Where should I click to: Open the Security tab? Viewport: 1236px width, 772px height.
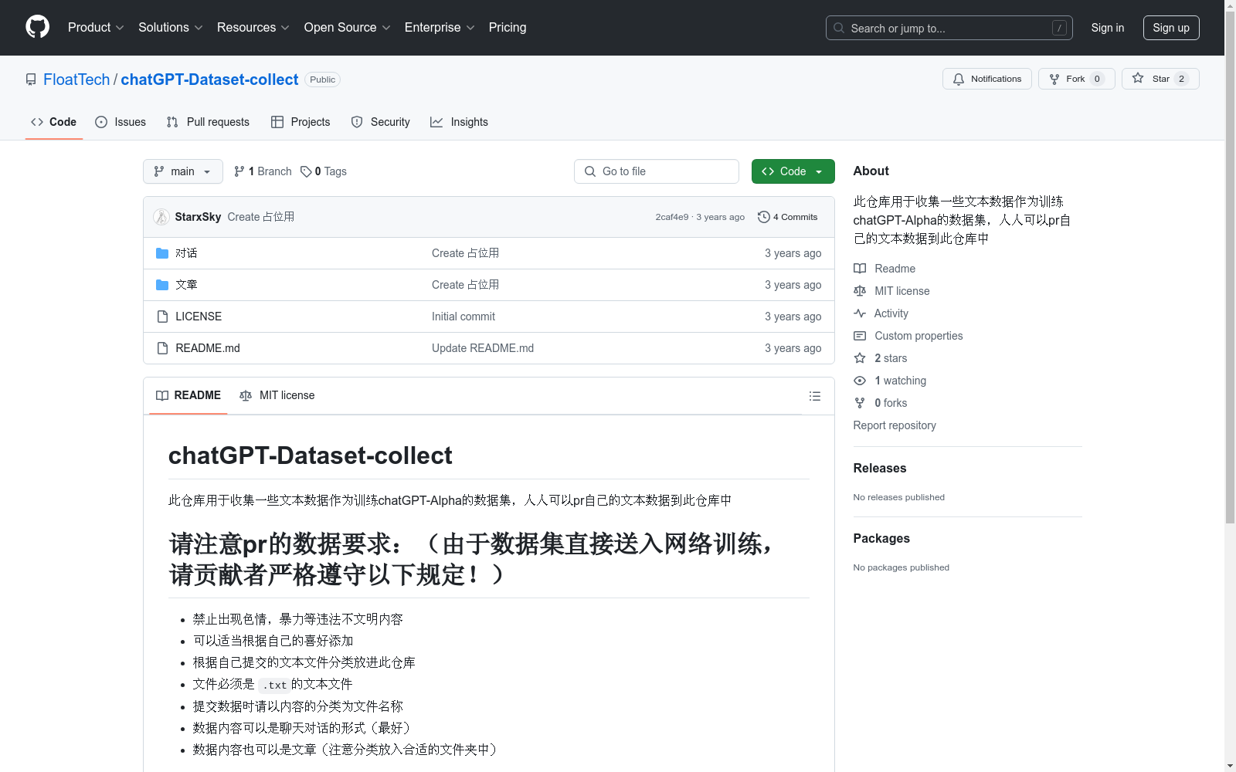tap(380, 122)
